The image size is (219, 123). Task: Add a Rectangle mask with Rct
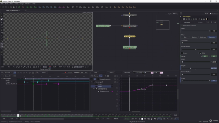[134, 7]
